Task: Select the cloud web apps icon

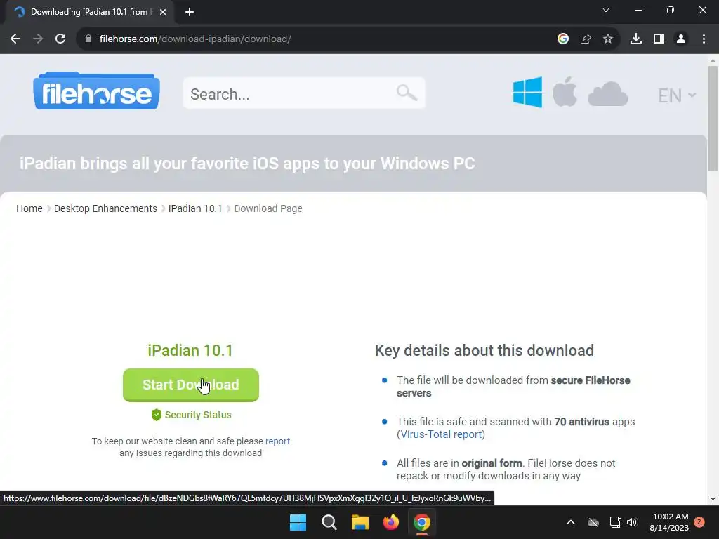Action: [x=607, y=94]
